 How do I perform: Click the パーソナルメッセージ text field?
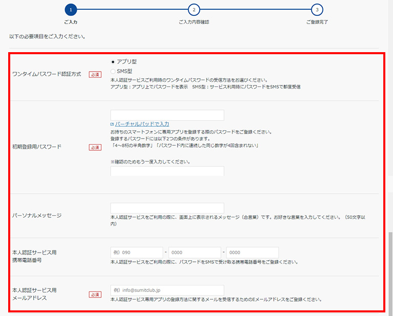click(x=167, y=208)
